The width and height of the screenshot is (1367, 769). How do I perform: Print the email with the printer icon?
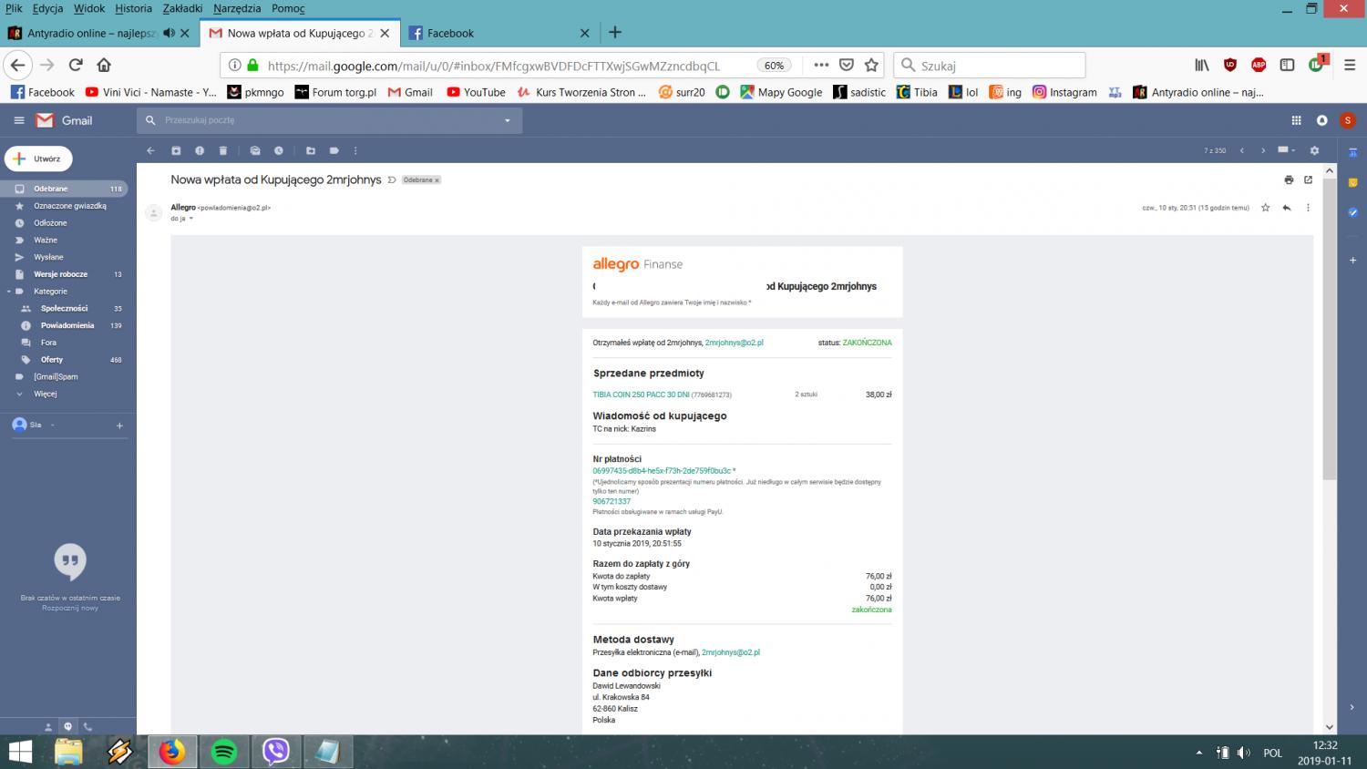1289,179
